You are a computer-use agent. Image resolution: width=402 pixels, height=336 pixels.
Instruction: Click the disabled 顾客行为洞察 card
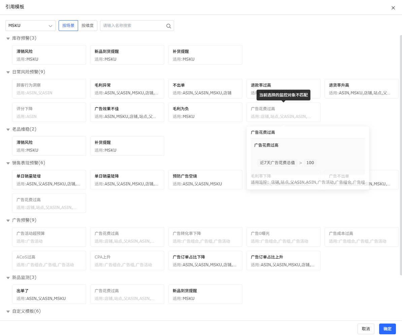tap(49, 89)
